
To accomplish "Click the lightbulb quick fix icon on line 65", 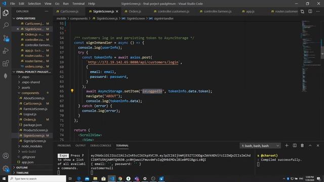I will point(72,90).
